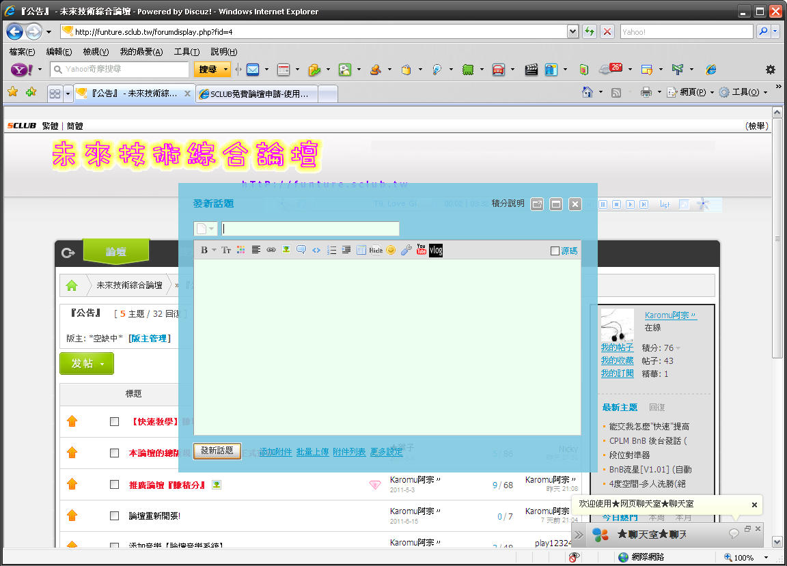
Task: Click the Yahoo toolbar movie clapperboard icon
Action: tap(531, 70)
